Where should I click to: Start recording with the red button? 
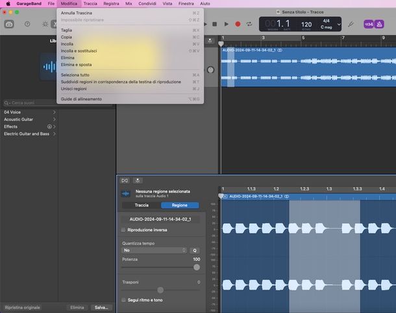pos(238,24)
